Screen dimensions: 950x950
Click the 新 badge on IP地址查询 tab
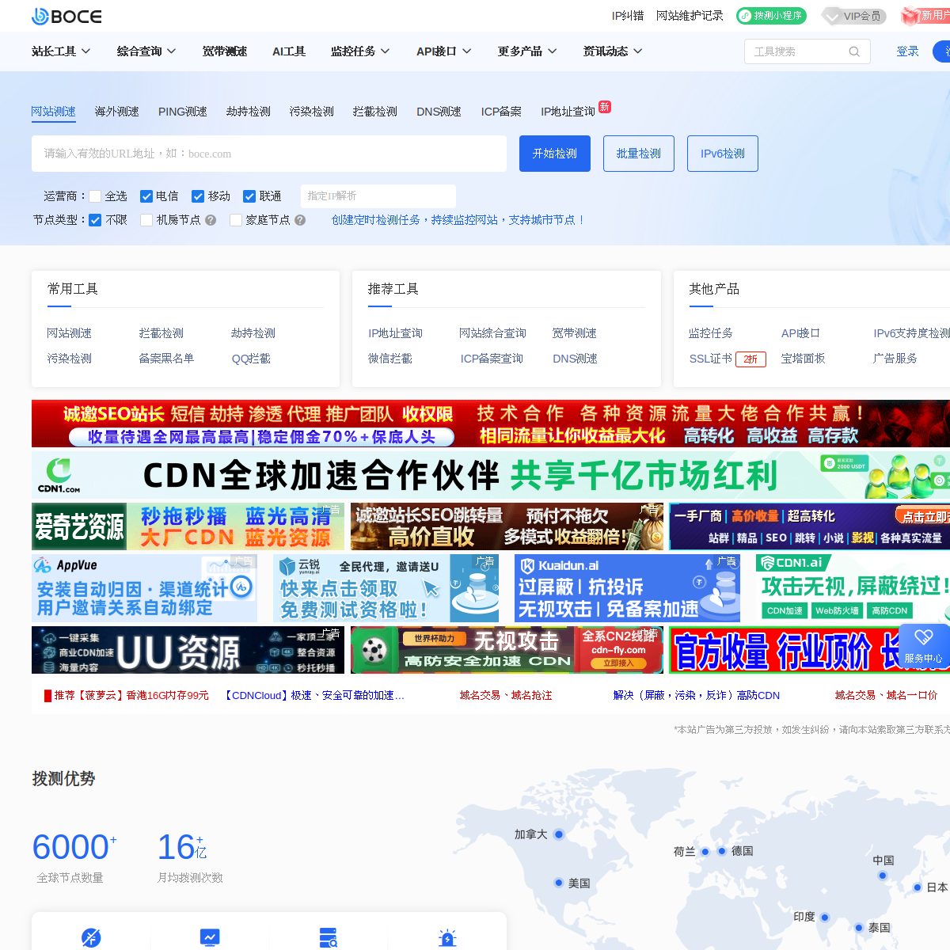click(x=605, y=107)
